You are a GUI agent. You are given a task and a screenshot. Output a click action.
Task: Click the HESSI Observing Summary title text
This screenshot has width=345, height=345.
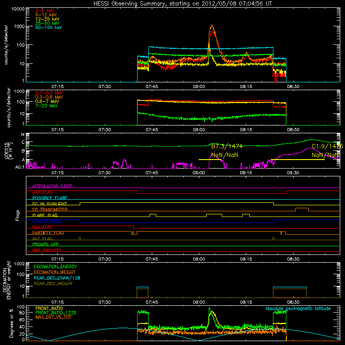182,3
